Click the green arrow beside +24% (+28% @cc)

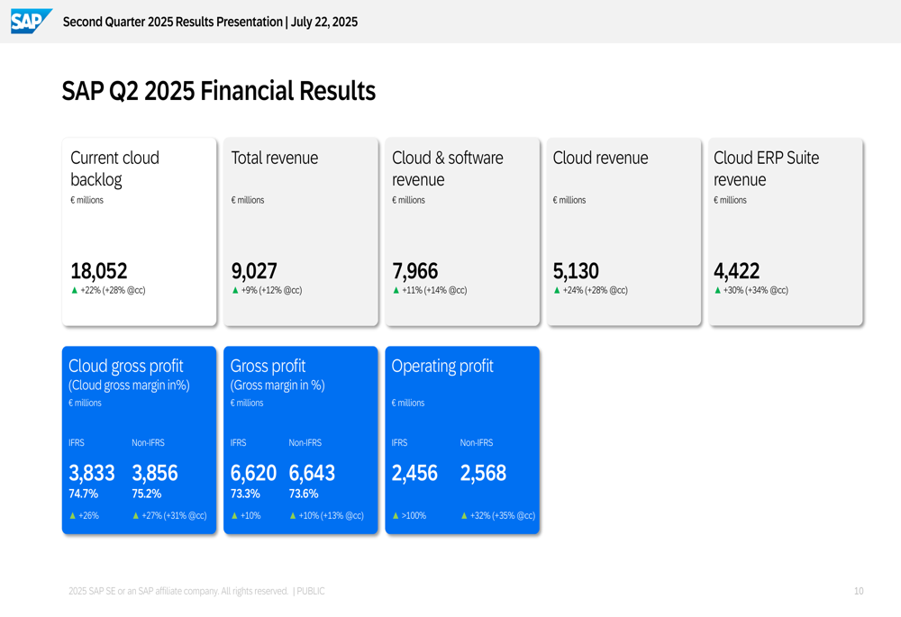557,290
